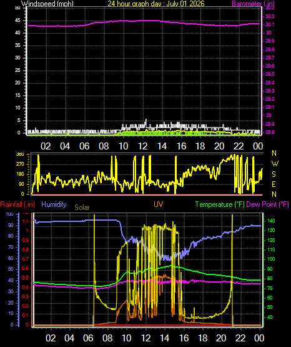Click the '30.2' barometer axis value

[x=270, y=16]
